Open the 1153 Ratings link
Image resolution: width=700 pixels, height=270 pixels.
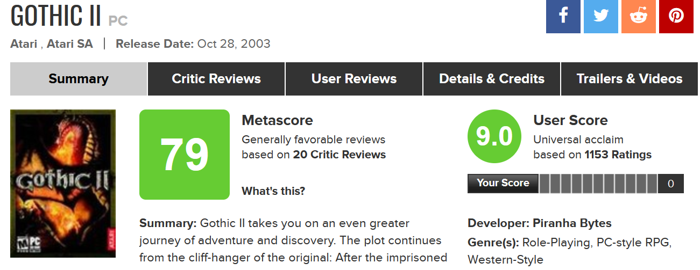pos(618,155)
